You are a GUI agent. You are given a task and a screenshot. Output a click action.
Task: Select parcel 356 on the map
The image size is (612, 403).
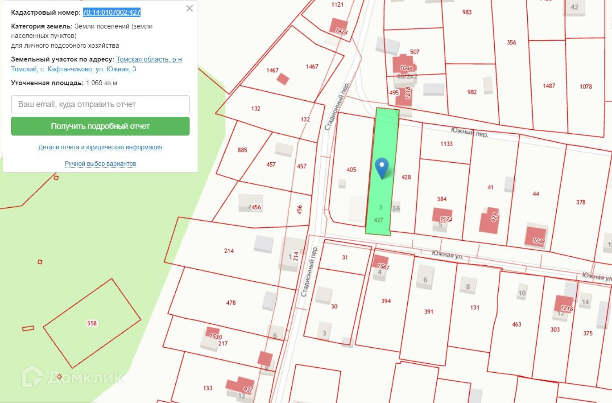[x=511, y=42]
